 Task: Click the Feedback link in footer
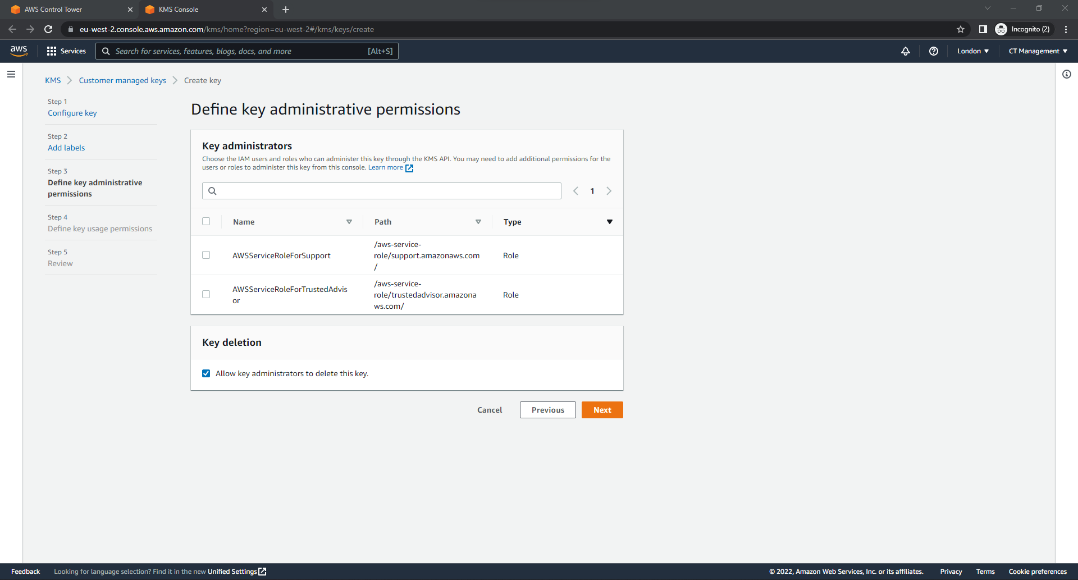[26, 572]
